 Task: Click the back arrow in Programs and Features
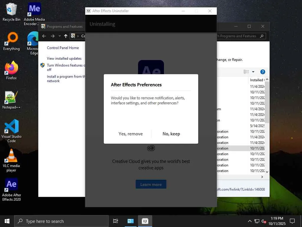click(x=44, y=36)
